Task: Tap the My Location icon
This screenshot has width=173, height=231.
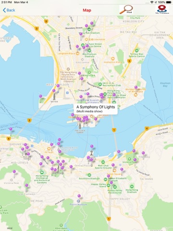Action: point(162,10)
